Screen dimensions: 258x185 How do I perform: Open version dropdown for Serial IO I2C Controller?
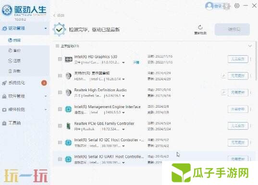pyautogui.click(x=123, y=146)
